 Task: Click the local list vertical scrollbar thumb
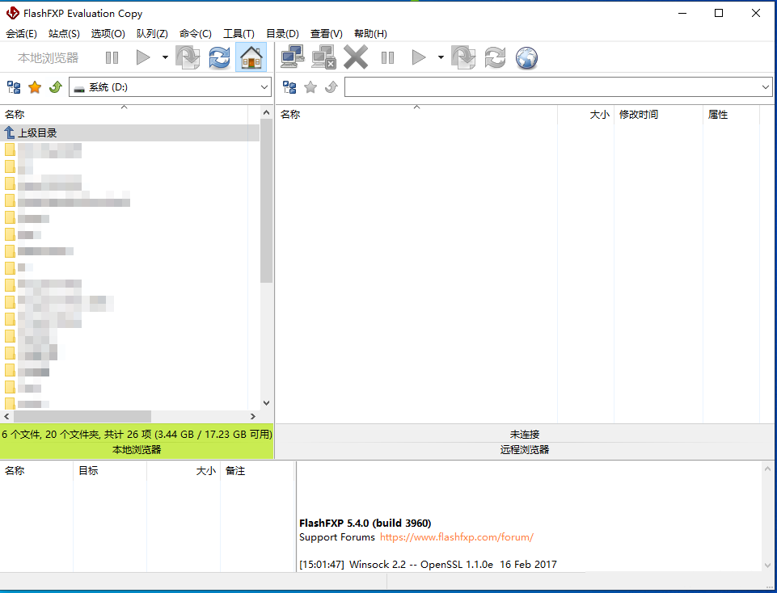click(267, 201)
